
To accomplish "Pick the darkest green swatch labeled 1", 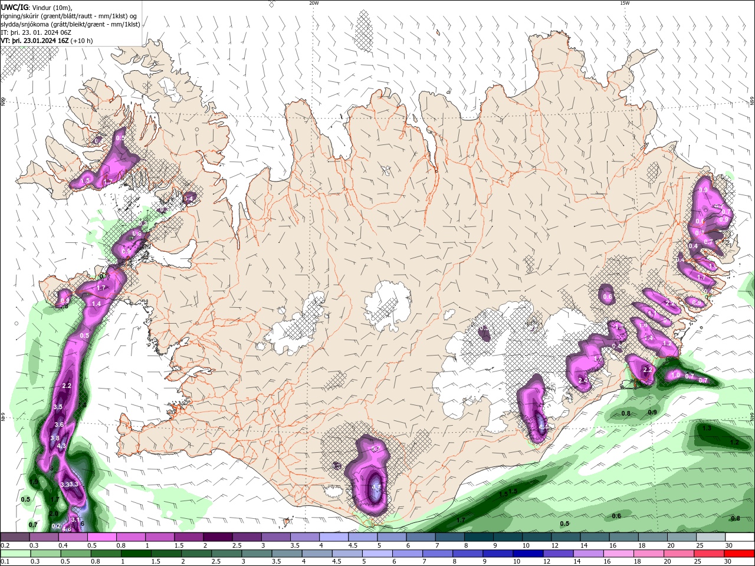I will coord(136,554).
